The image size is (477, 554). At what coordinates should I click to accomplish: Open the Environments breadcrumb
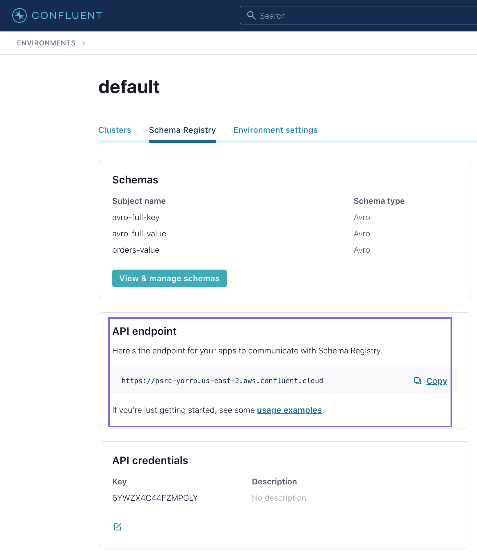pos(46,43)
